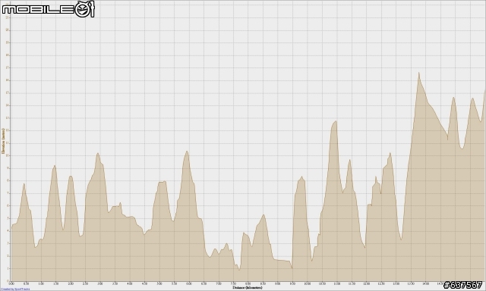Select the 14.00 distance tick label
Image resolution: width=486 pixels, height=291 pixels.
click(425, 283)
